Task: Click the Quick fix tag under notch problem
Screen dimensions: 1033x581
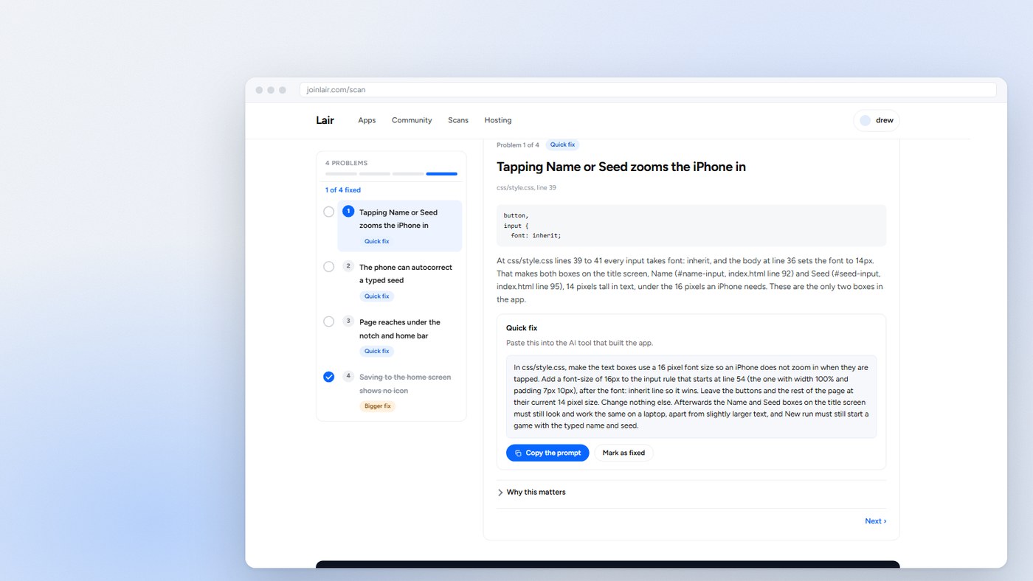Action: [377, 351]
